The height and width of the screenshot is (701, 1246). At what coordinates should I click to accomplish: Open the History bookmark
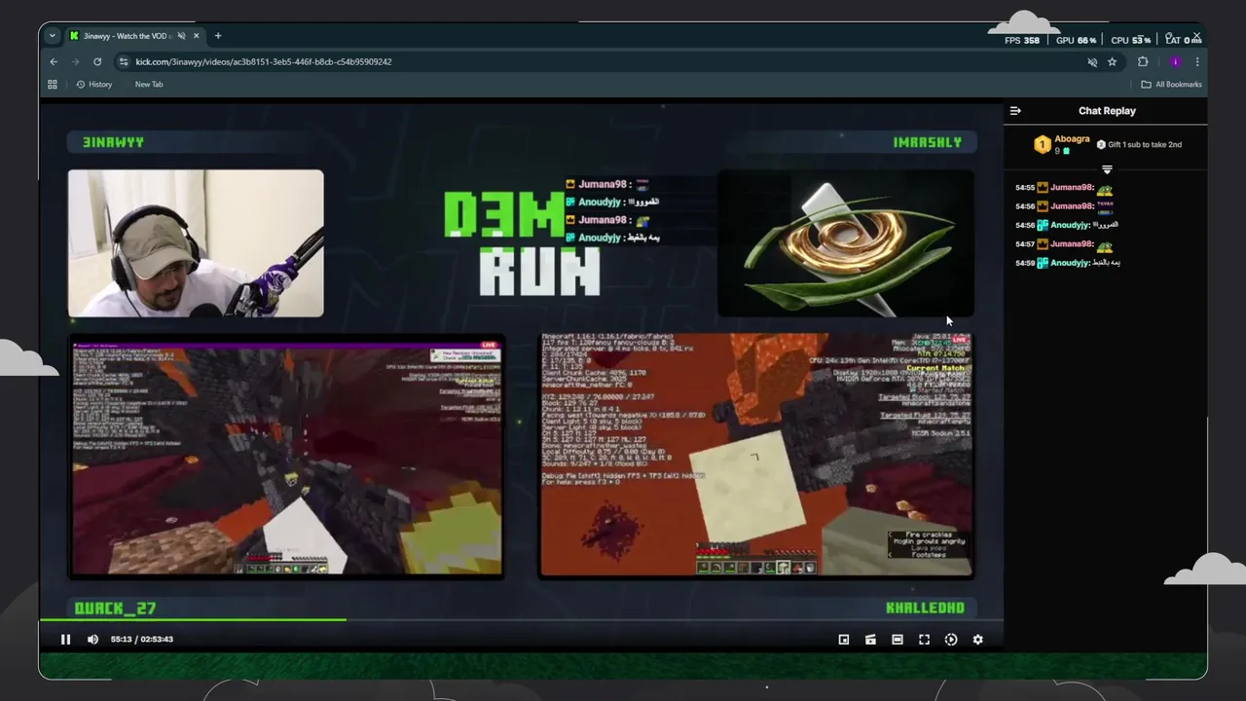94,85
